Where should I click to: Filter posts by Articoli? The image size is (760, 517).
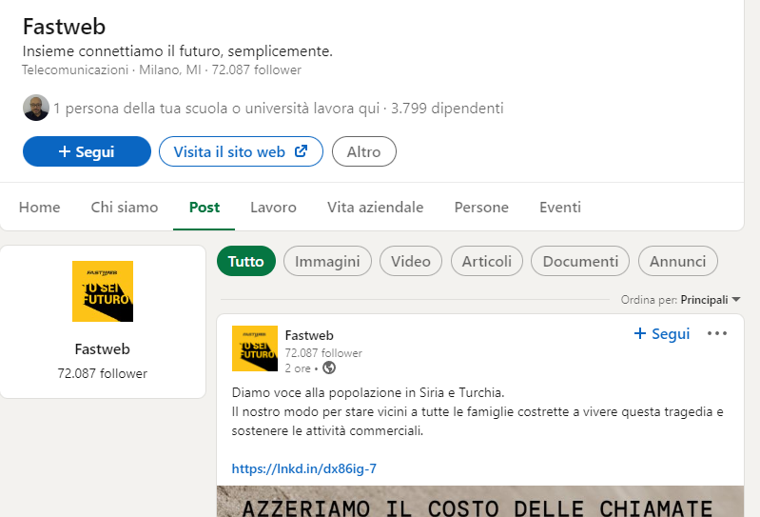[486, 261]
